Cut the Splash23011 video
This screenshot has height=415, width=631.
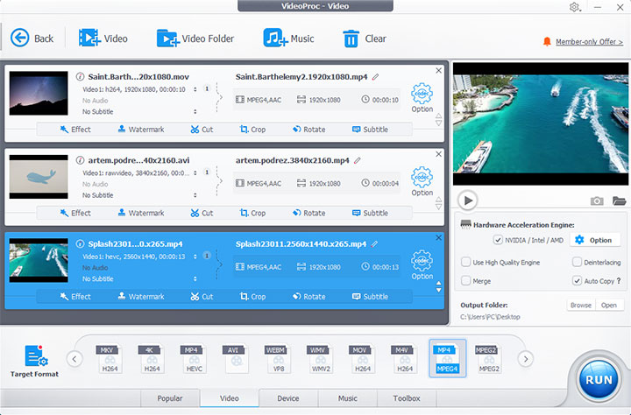point(202,297)
